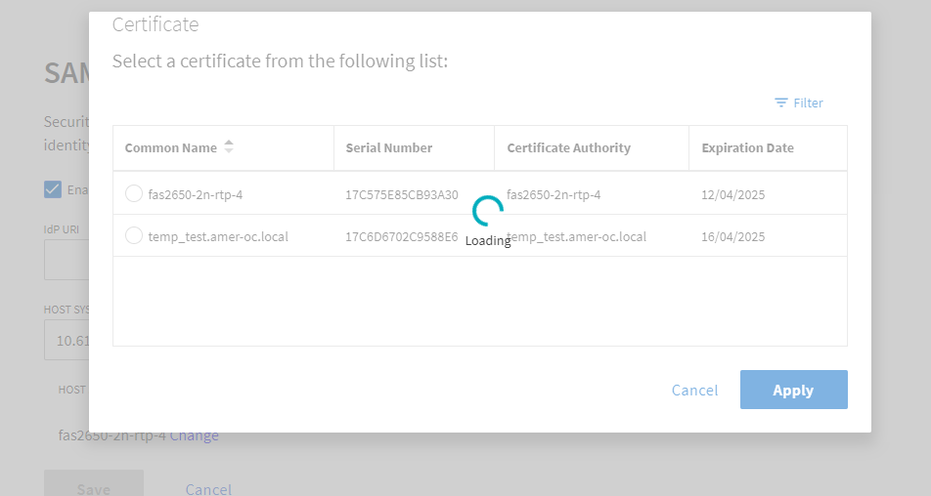Click the Change link next to host name
The image size is (931, 496).
[x=195, y=435]
